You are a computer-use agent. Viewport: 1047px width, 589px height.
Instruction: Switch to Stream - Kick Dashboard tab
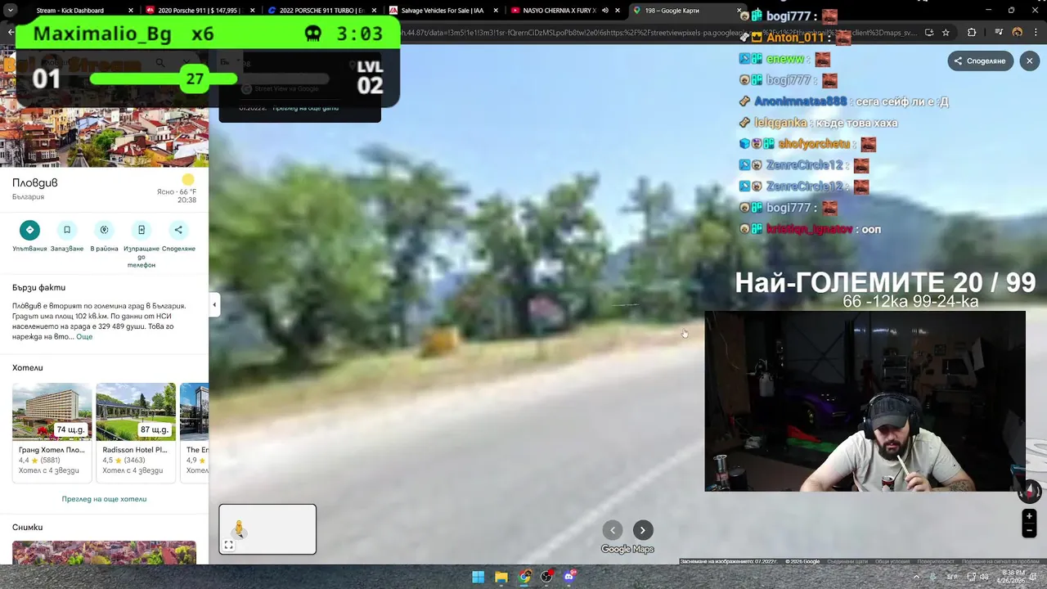[78, 11]
